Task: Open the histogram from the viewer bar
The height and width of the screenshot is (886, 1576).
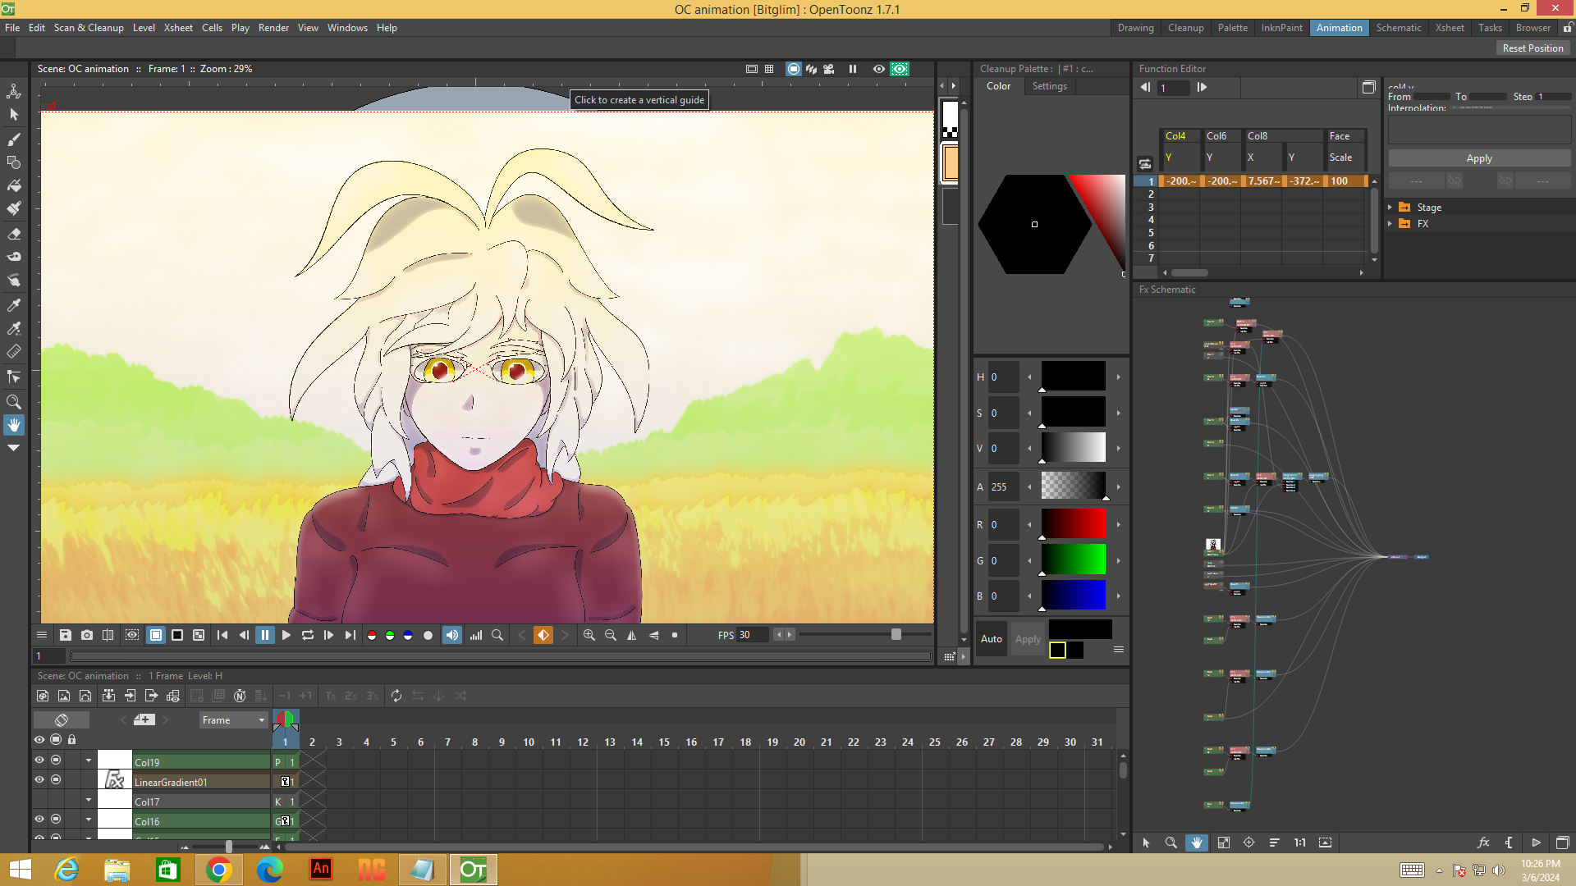Action: click(x=476, y=635)
